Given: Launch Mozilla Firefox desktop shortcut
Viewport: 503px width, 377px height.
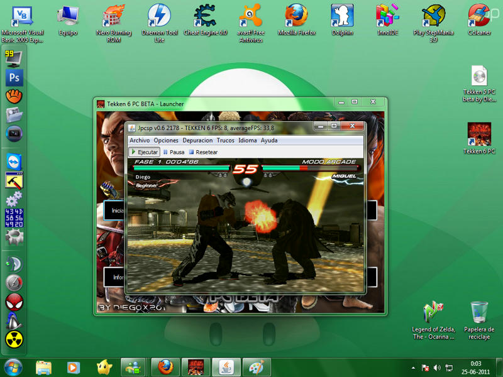Looking at the screenshot, I should pyautogui.click(x=297, y=20).
